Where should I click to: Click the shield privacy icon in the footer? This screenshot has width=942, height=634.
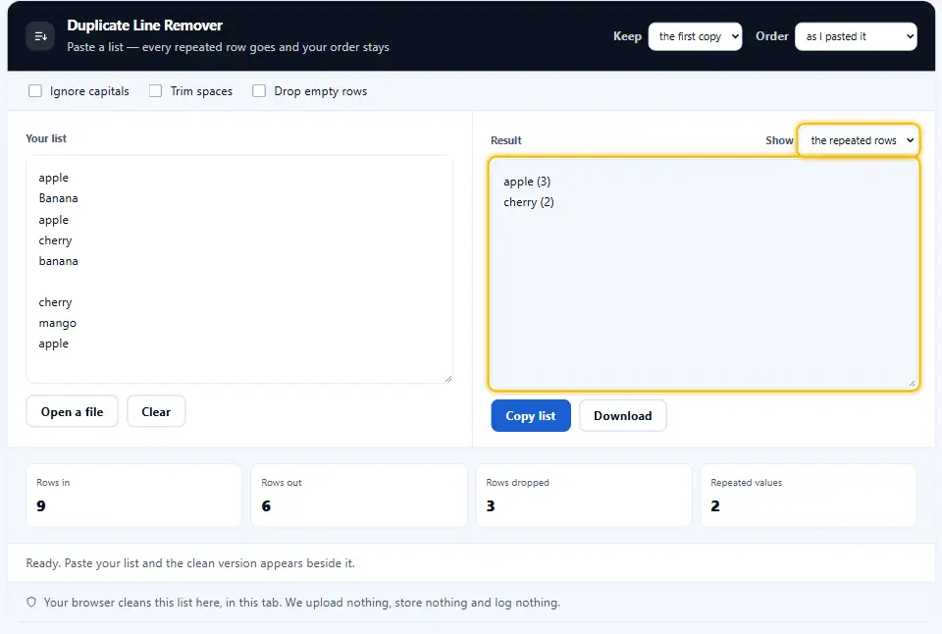click(31, 603)
